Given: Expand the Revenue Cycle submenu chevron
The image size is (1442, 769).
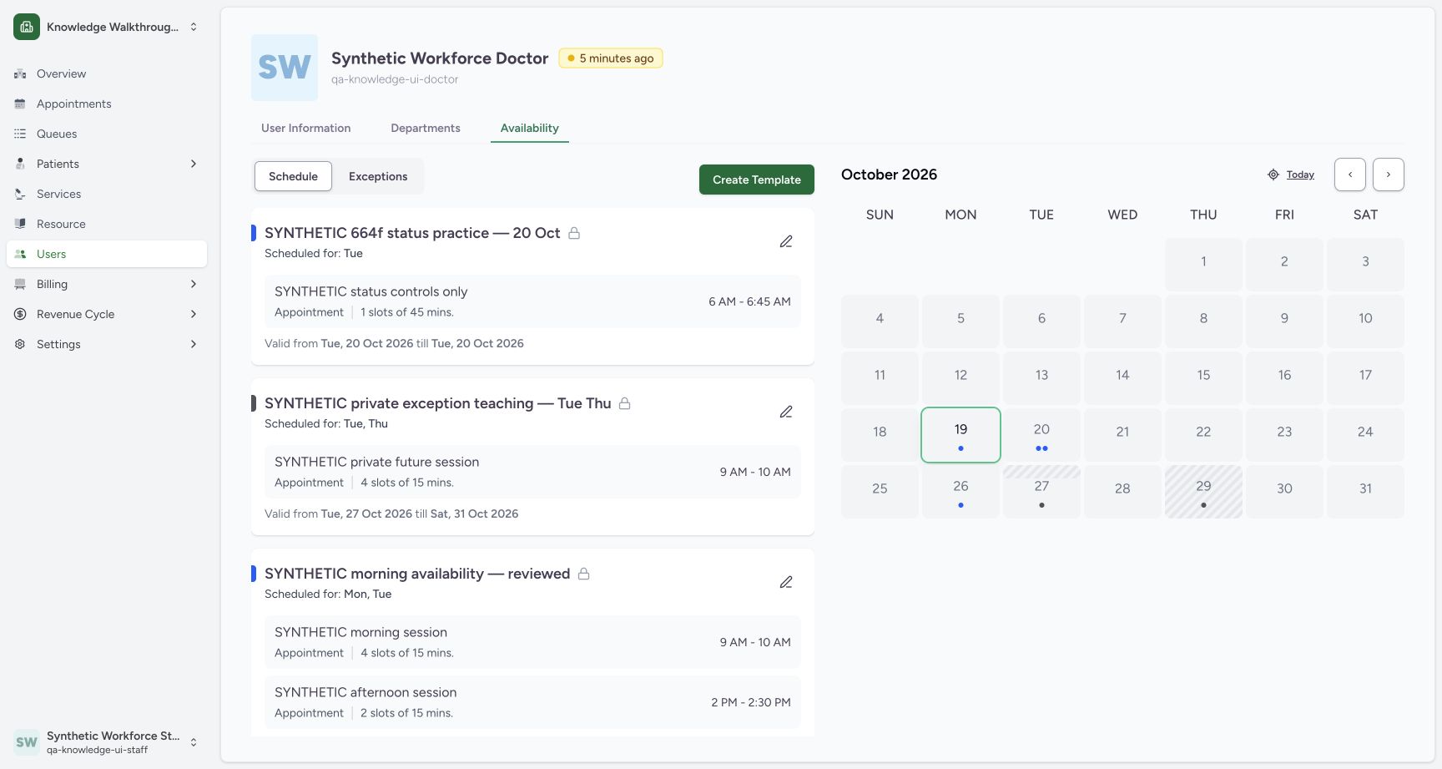Looking at the screenshot, I should pos(194,314).
